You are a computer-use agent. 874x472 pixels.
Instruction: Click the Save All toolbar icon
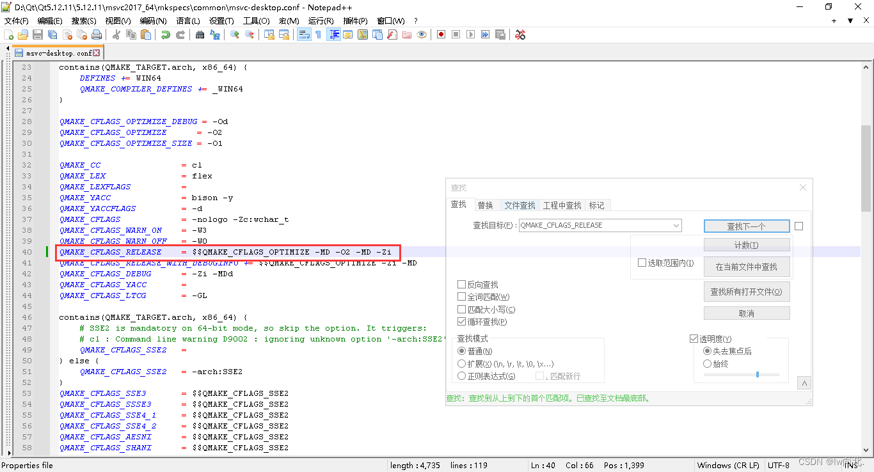tap(52, 35)
